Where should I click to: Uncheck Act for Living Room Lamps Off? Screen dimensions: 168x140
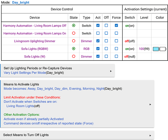pos(98,25)
